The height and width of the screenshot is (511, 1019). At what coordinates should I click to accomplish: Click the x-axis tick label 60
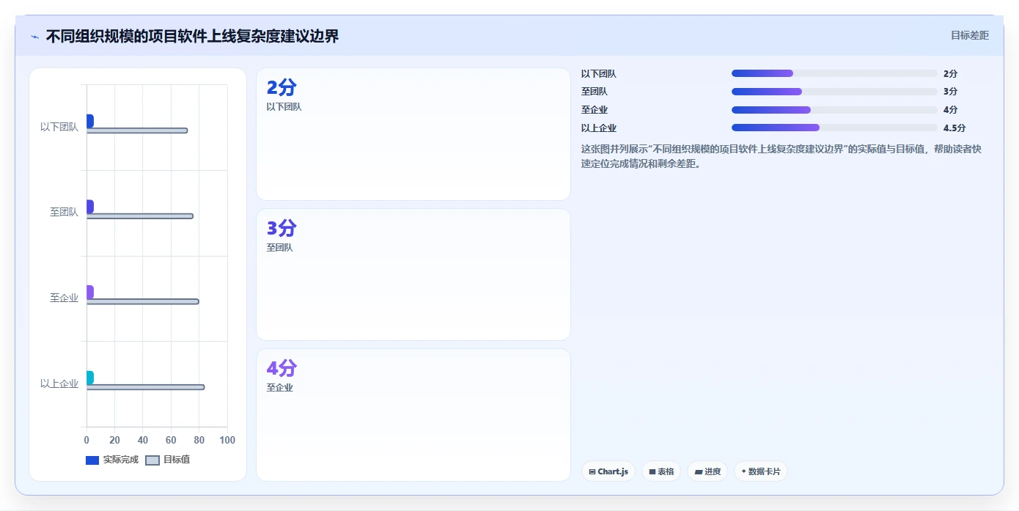[x=171, y=440]
